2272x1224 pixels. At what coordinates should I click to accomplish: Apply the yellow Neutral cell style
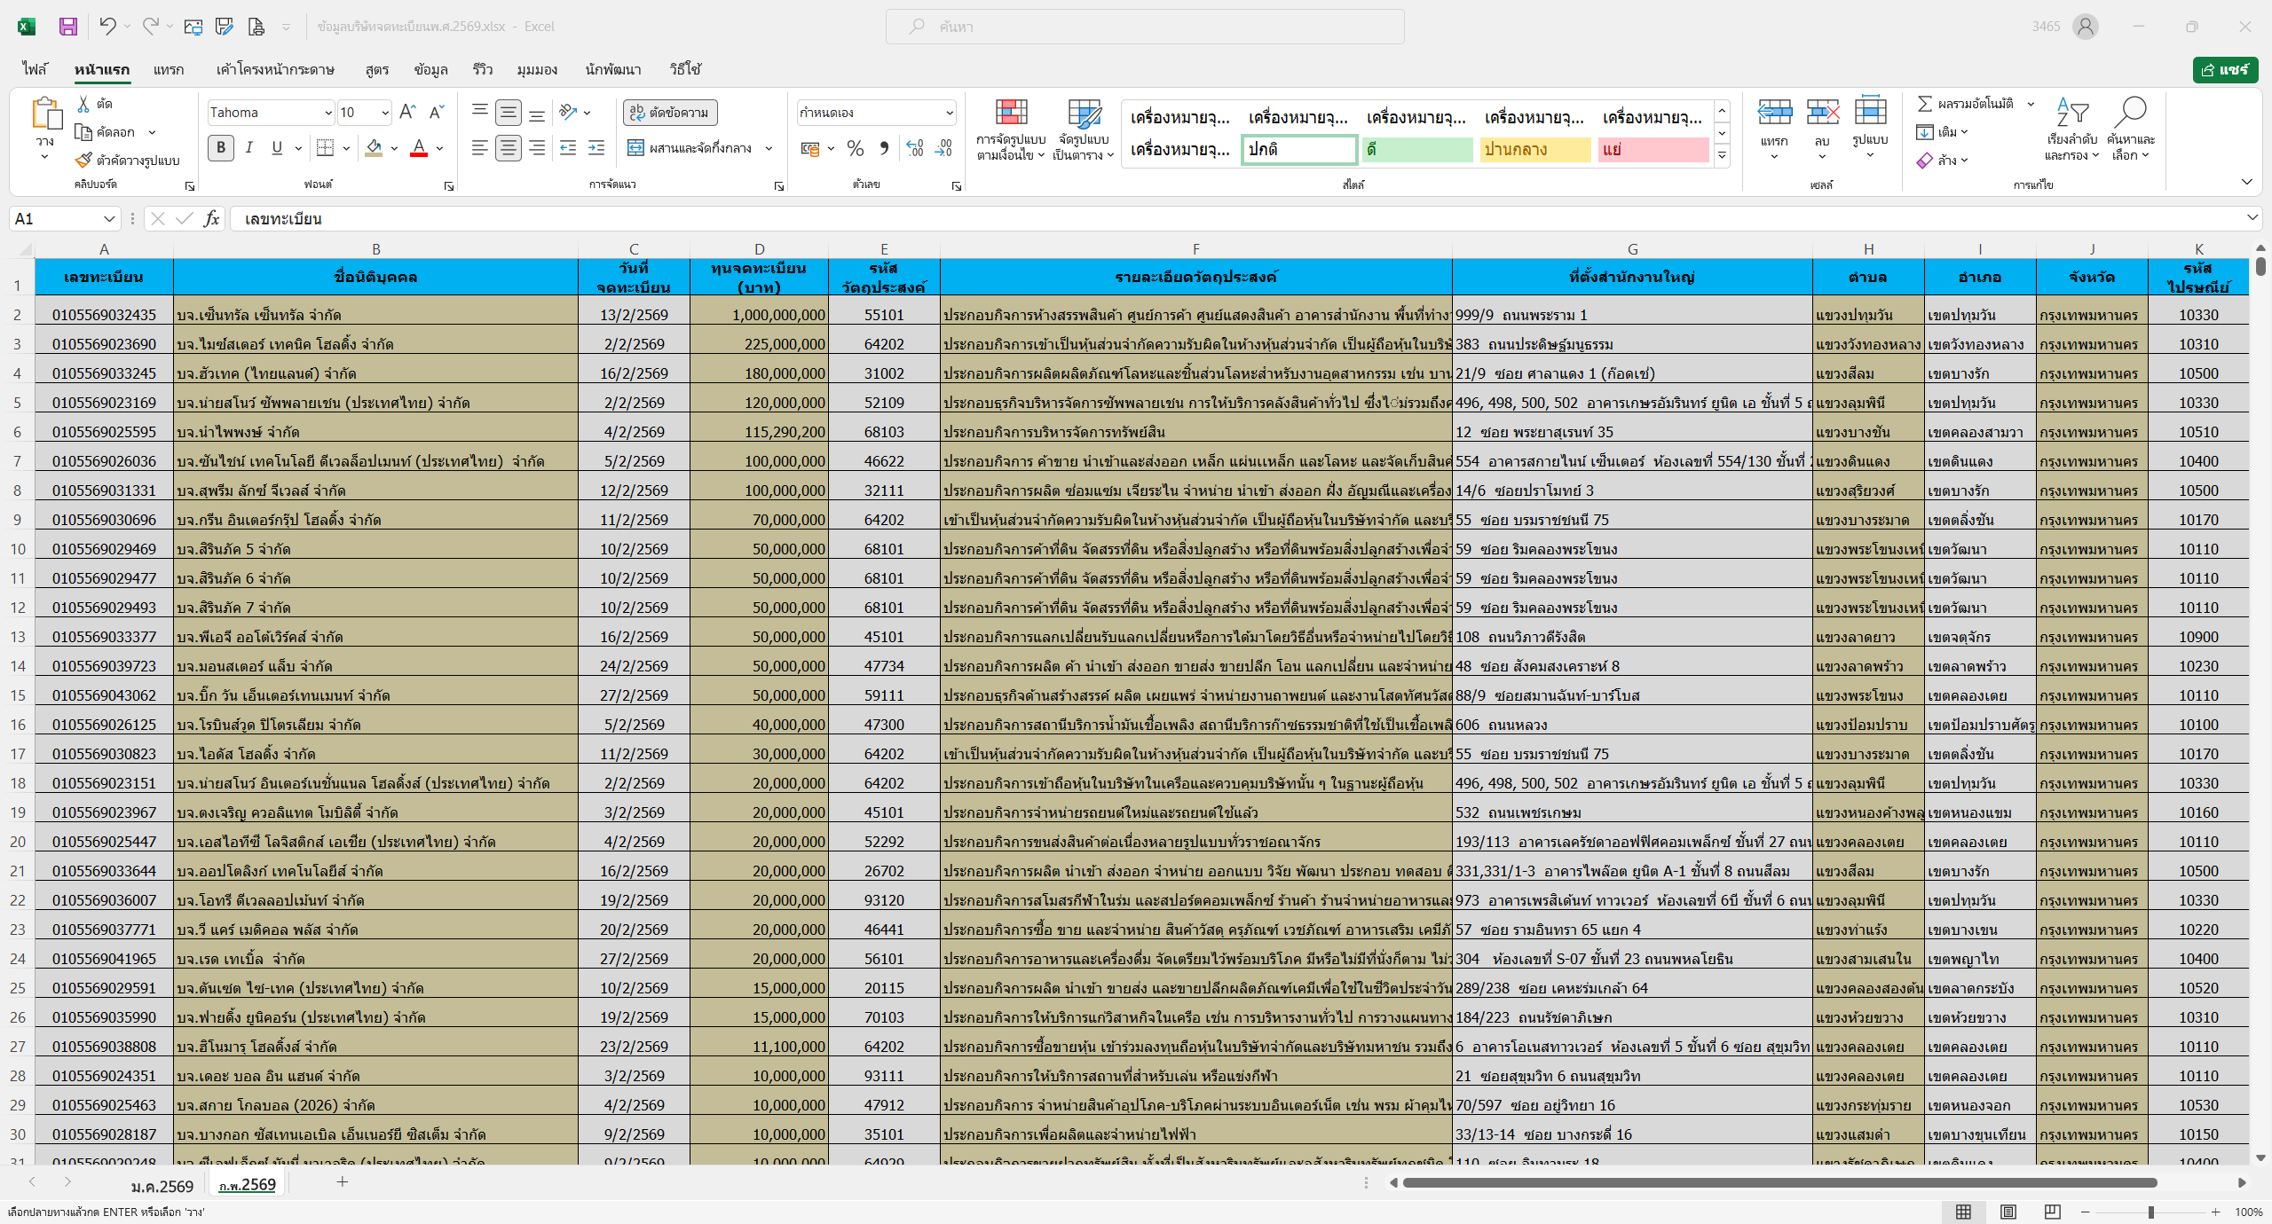click(x=1534, y=150)
